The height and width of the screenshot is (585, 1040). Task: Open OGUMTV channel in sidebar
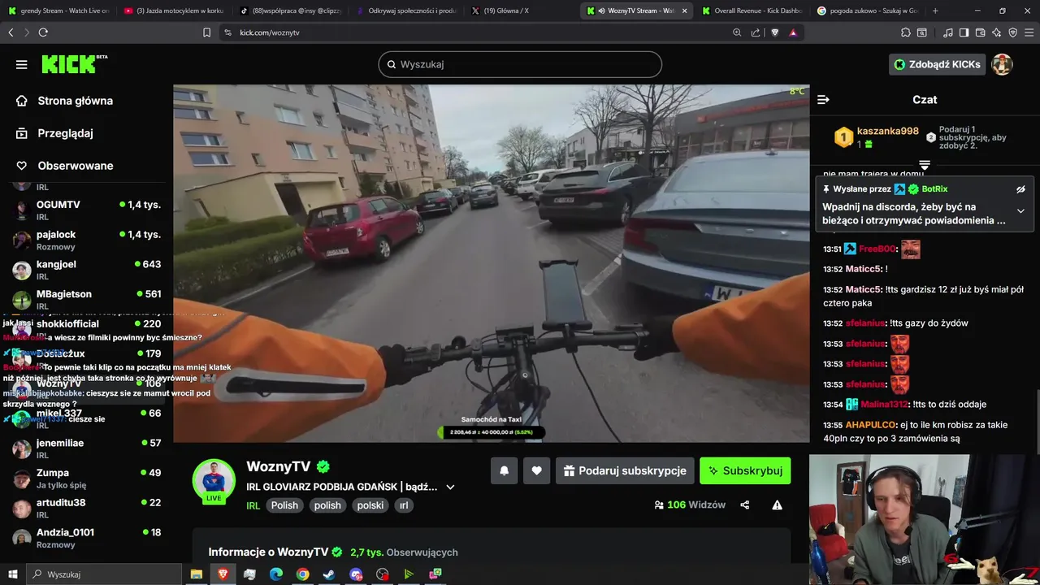click(86, 210)
